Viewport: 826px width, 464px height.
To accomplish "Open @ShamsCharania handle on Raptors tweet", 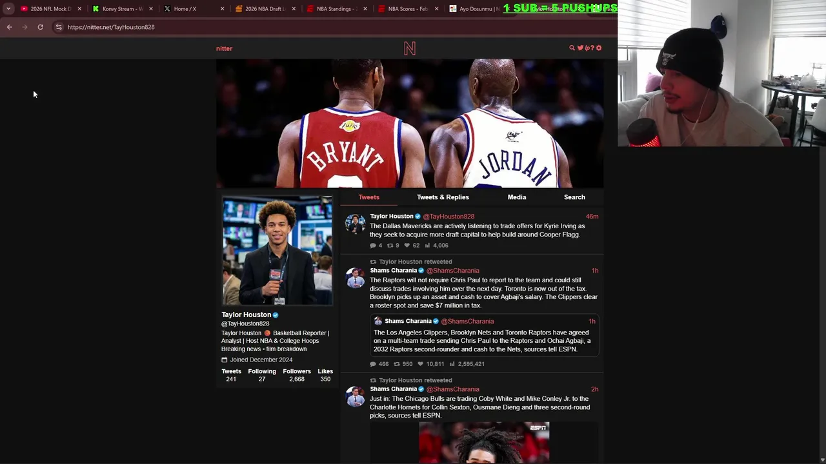I will click(453, 271).
